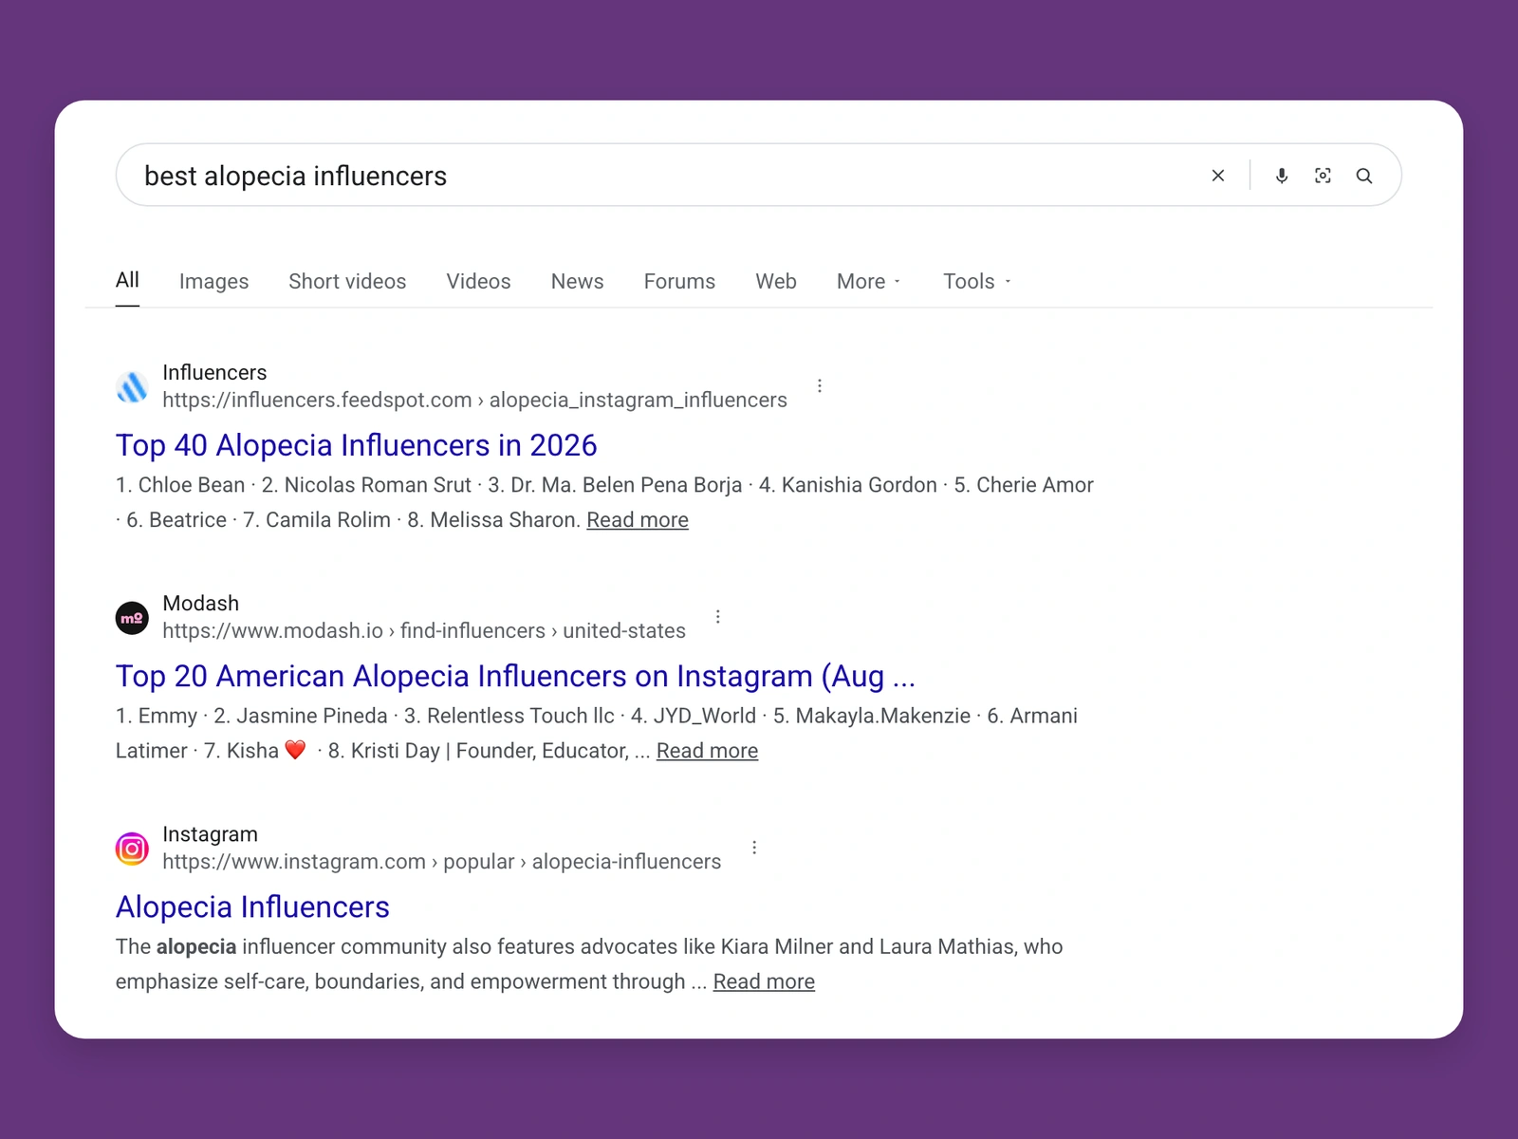Click the 'Modash' site name text
This screenshot has height=1139, width=1518.
[x=200, y=603]
